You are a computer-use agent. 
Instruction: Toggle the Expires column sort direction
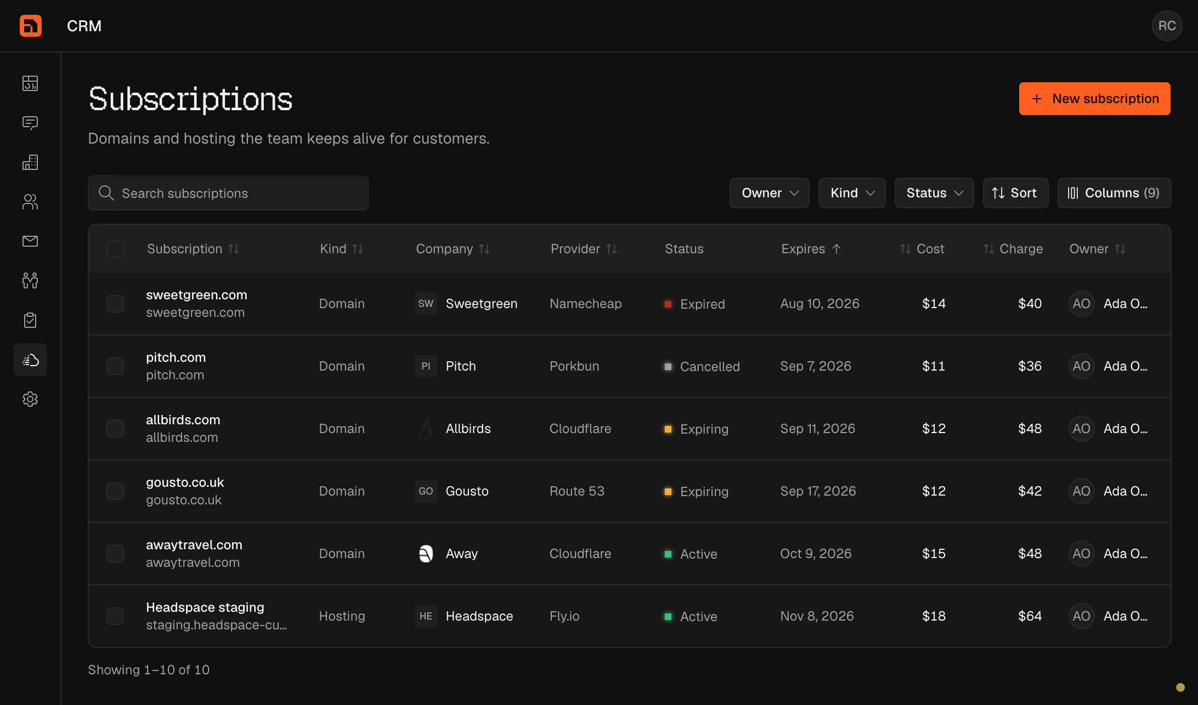[x=811, y=249]
